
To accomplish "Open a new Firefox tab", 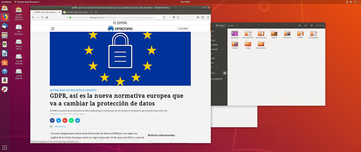I will (96, 12).
